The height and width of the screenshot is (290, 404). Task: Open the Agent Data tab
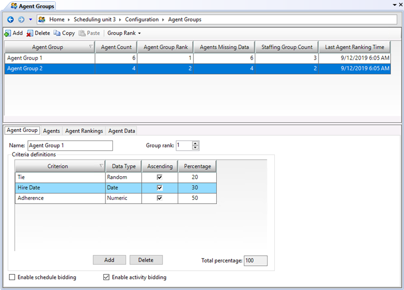tap(122, 131)
